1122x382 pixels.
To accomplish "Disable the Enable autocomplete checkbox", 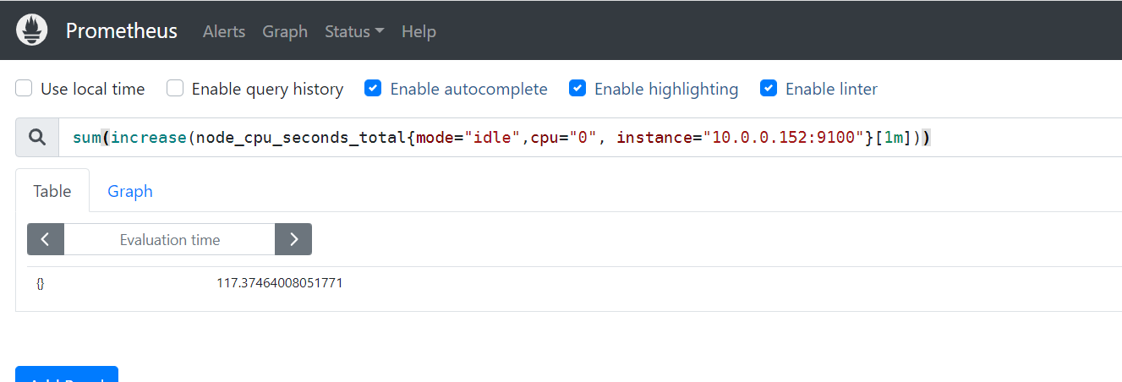I will pos(373,89).
